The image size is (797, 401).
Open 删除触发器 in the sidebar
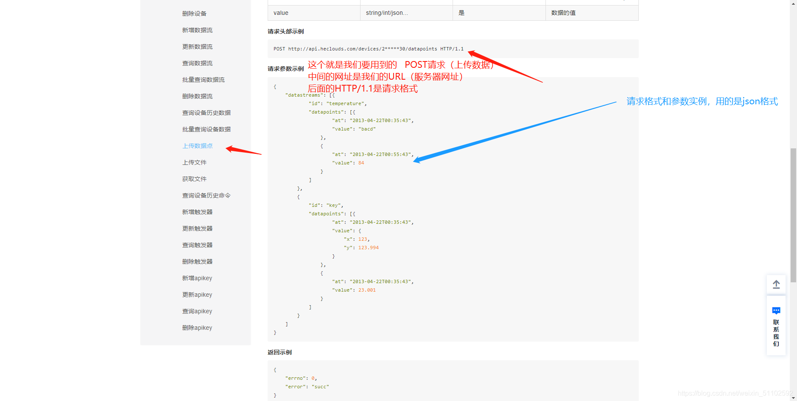197,262
